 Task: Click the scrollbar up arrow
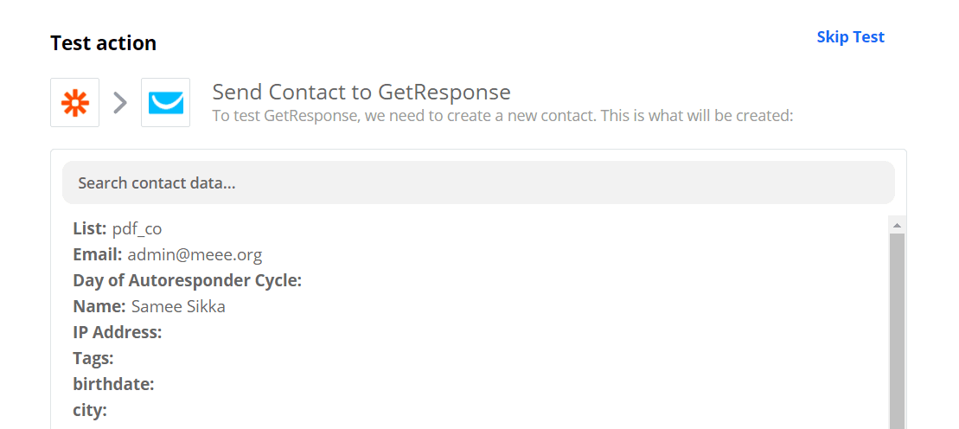tap(897, 225)
